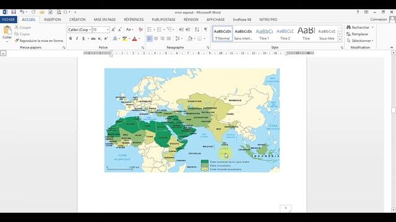Expand the styles gallery More arrow
396x222 pixels.
(340, 39)
